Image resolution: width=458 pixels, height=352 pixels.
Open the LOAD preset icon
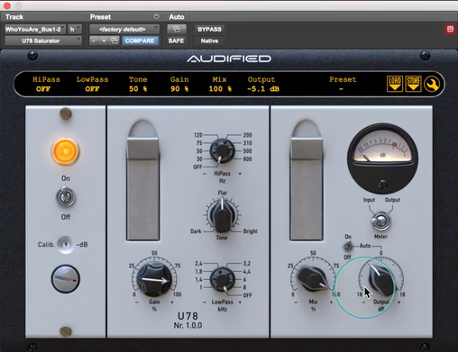pos(395,84)
